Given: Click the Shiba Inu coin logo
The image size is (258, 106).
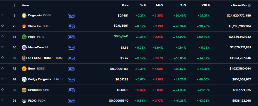Looking at the screenshot, I should point(24,26).
